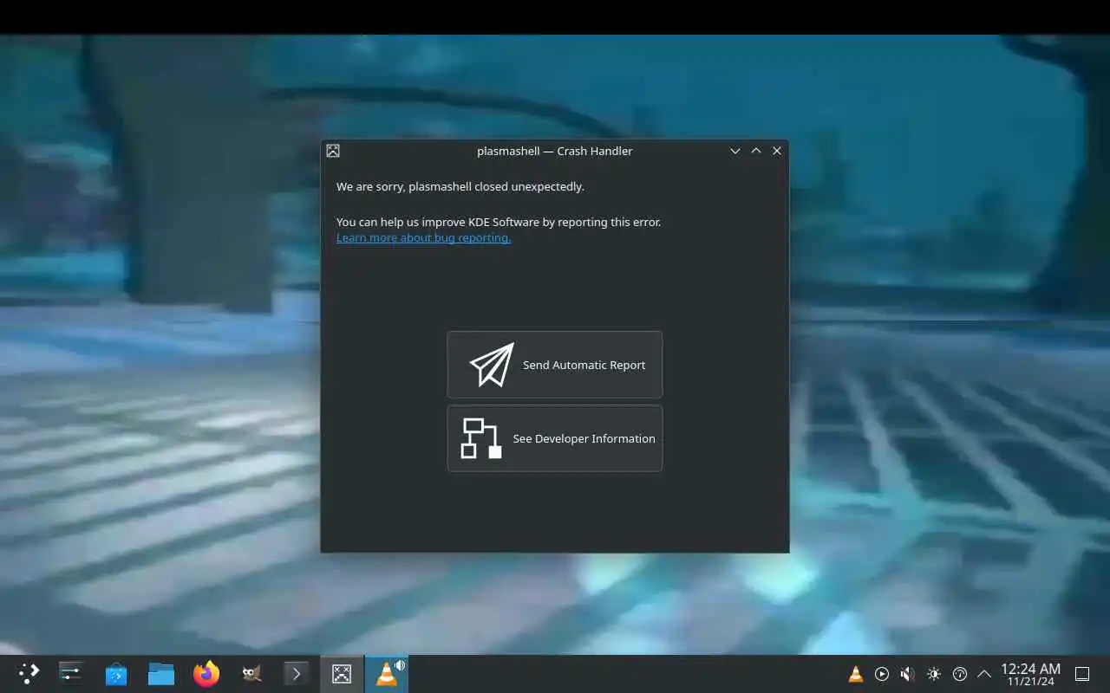Click the VLC system tray icon
Screen dimensions: 1110x693
(x=855, y=674)
